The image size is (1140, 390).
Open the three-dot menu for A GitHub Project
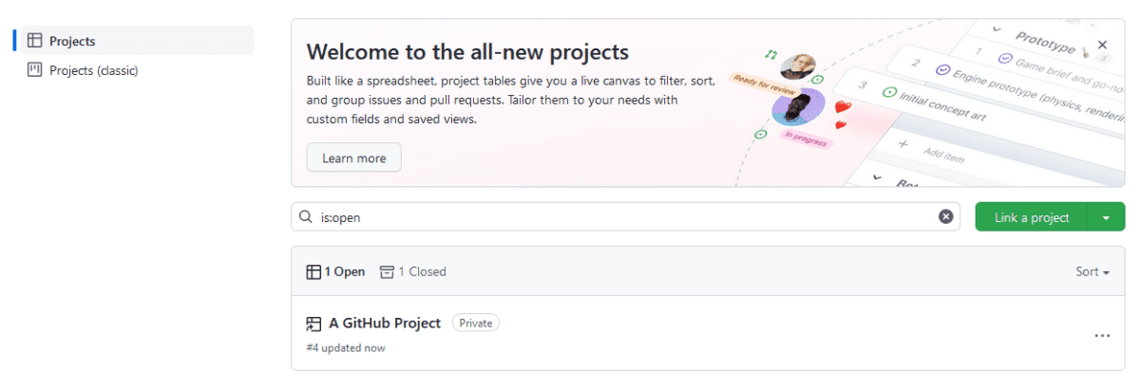coord(1102,336)
